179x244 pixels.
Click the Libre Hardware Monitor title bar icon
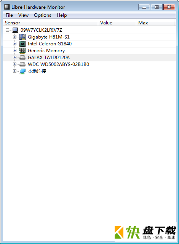point(7,7)
